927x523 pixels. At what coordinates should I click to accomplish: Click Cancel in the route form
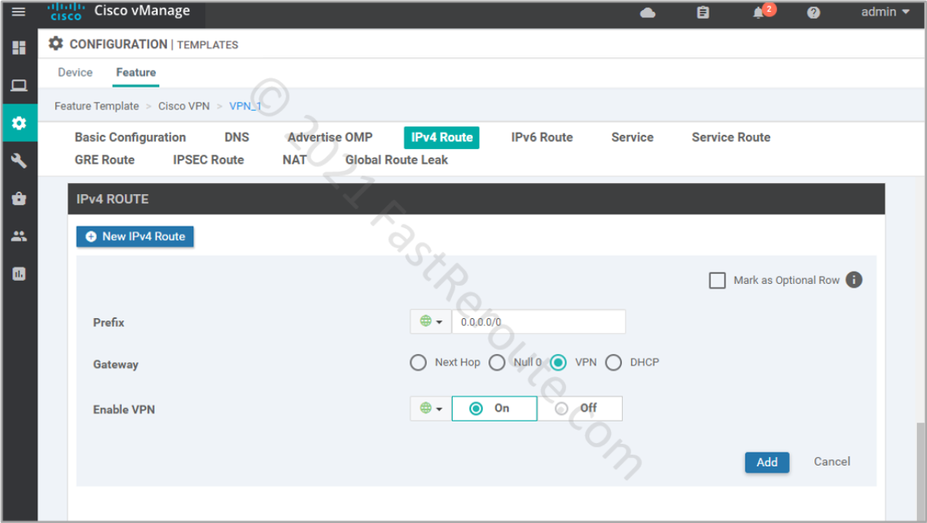832,462
